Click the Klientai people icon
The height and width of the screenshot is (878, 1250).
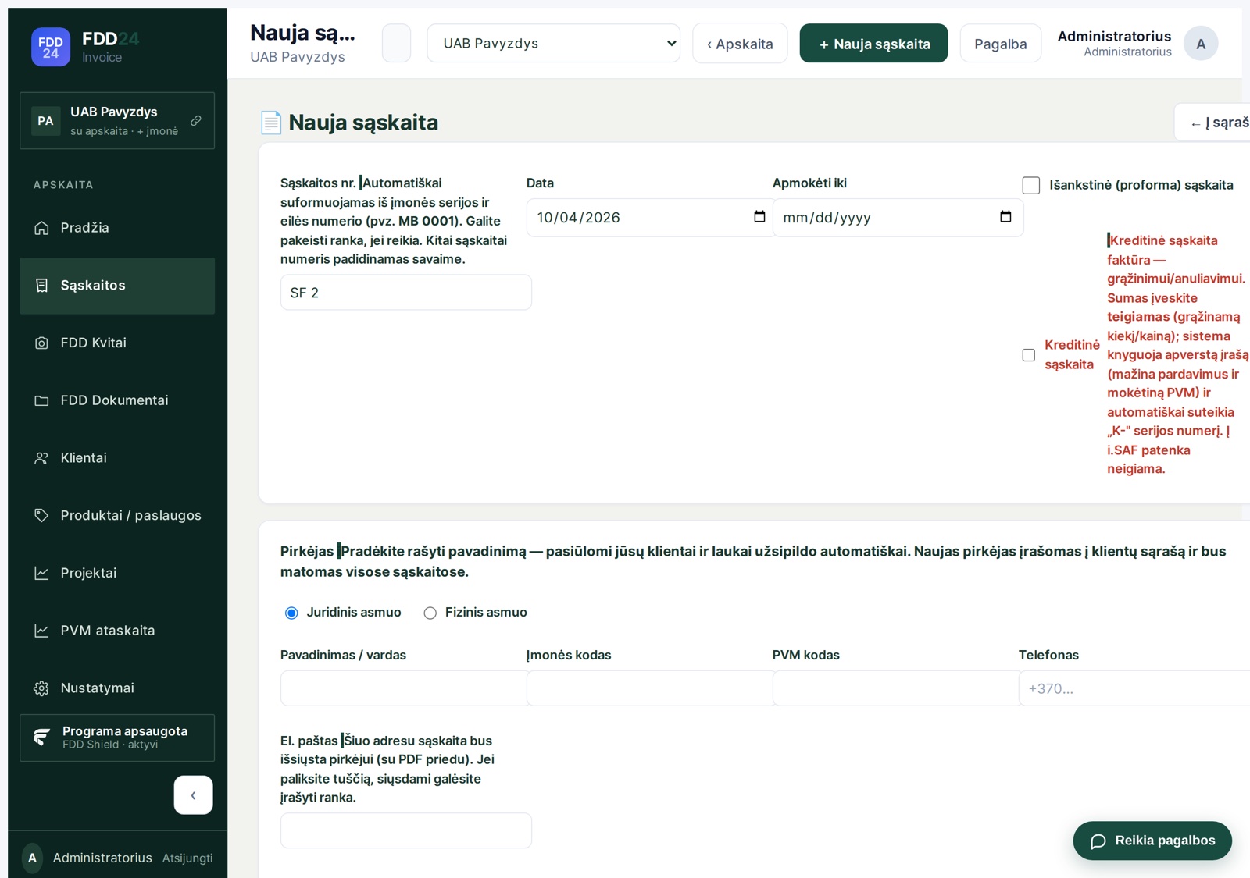41,458
